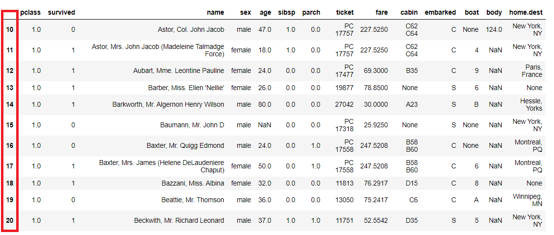Click the fare value 69.3000
The width and height of the screenshot is (554, 235).
[x=376, y=70]
